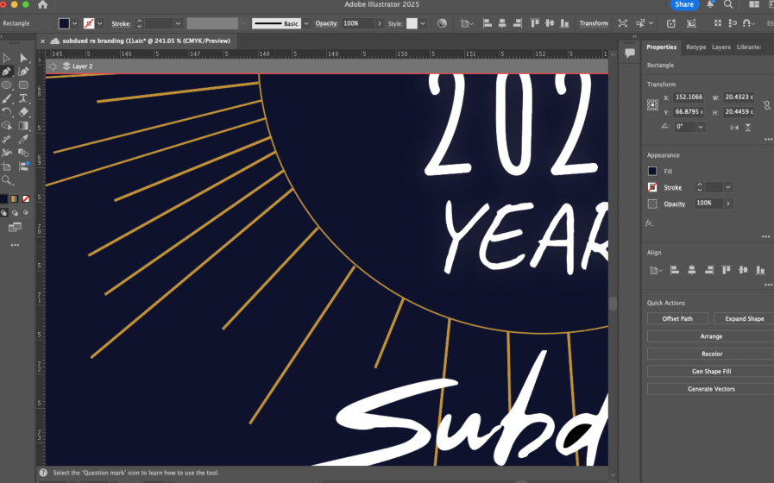Switch to the Properties tab
The image size is (774, 483).
[662, 47]
